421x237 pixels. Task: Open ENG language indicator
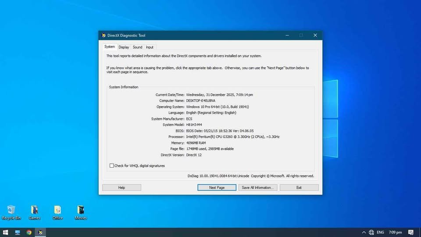[381, 233]
